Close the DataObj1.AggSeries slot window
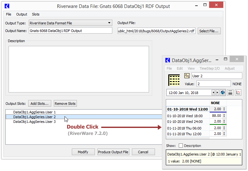Viewport: 248px width, 171px height. pyautogui.click(x=237, y=59)
